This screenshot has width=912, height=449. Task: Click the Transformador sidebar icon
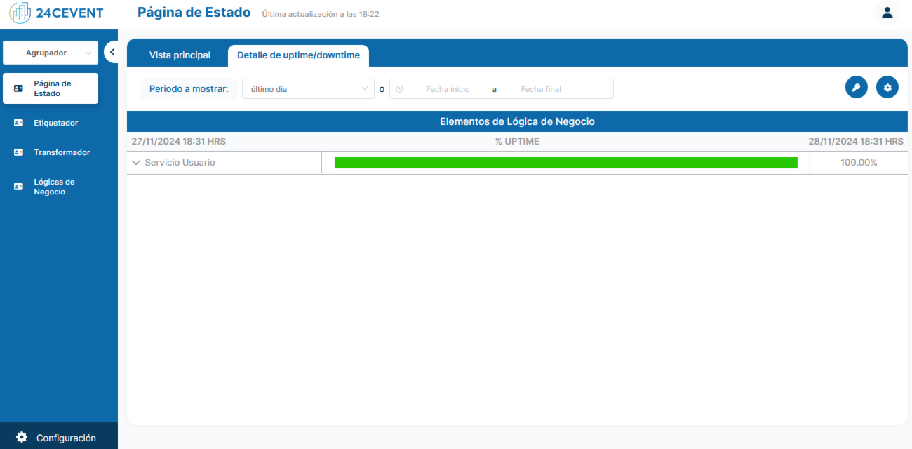coord(19,152)
